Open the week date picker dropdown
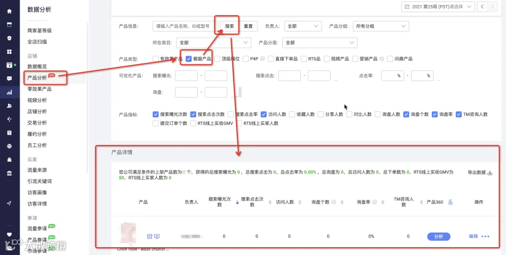 pyautogui.click(x=438, y=6)
